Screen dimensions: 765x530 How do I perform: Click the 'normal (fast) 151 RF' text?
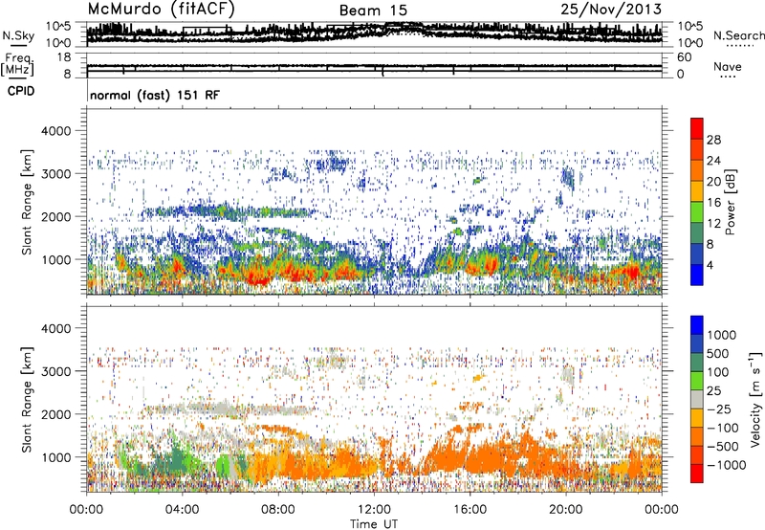[155, 95]
